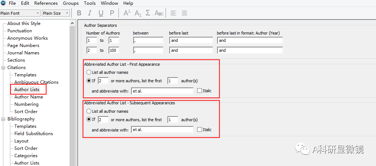The height and width of the screenshot is (166, 376).
Task: Open the Groups menu
Action: click(71, 3)
